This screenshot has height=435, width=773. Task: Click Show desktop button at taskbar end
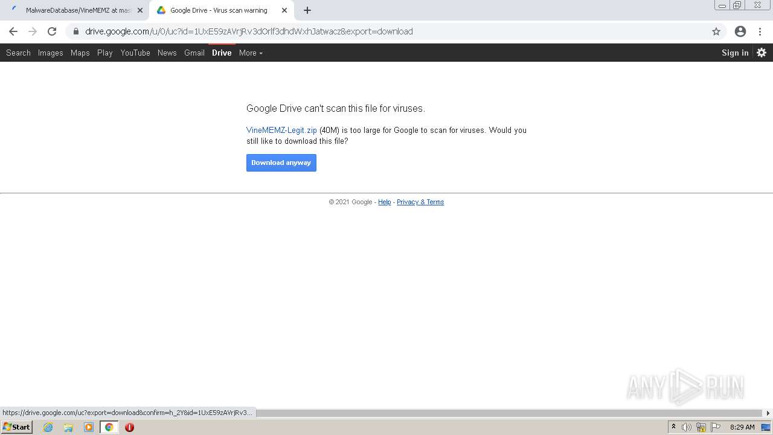(766, 427)
